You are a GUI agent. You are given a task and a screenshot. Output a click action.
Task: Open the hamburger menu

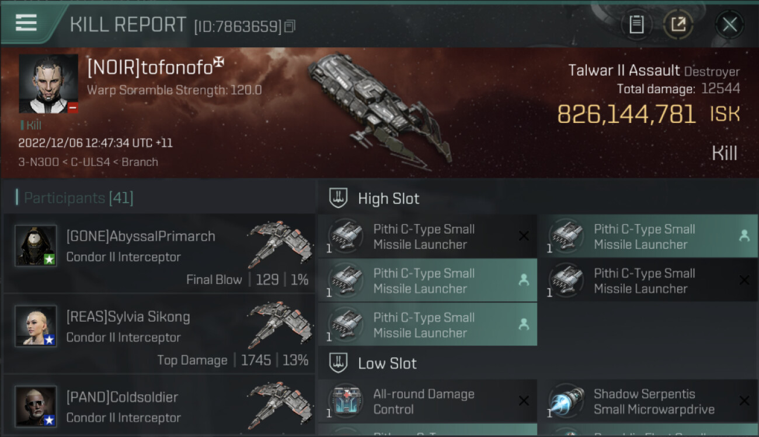pos(26,23)
